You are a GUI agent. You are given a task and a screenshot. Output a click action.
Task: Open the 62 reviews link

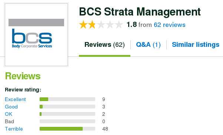pyautogui.click(x=170, y=25)
